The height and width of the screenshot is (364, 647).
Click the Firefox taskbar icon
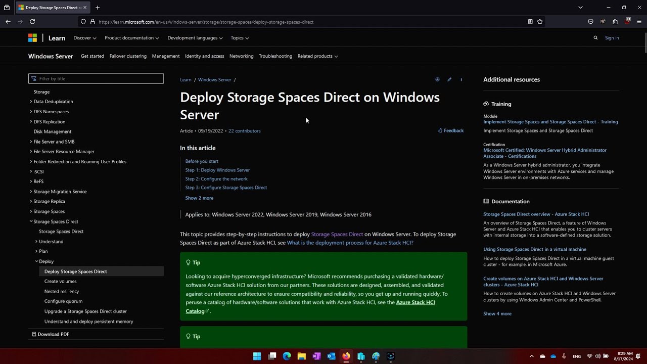tap(346, 356)
